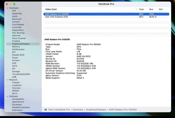The width and height of the screenshot is (175, 118).
Task: Open Power in the sidebar
Action: pos(15,58)
